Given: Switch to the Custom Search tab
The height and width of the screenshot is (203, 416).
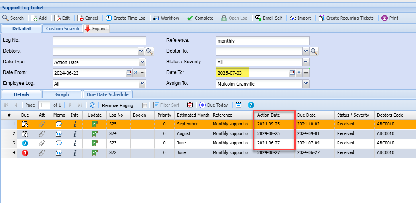Looking at the screenshot, I should pos(63,29).
